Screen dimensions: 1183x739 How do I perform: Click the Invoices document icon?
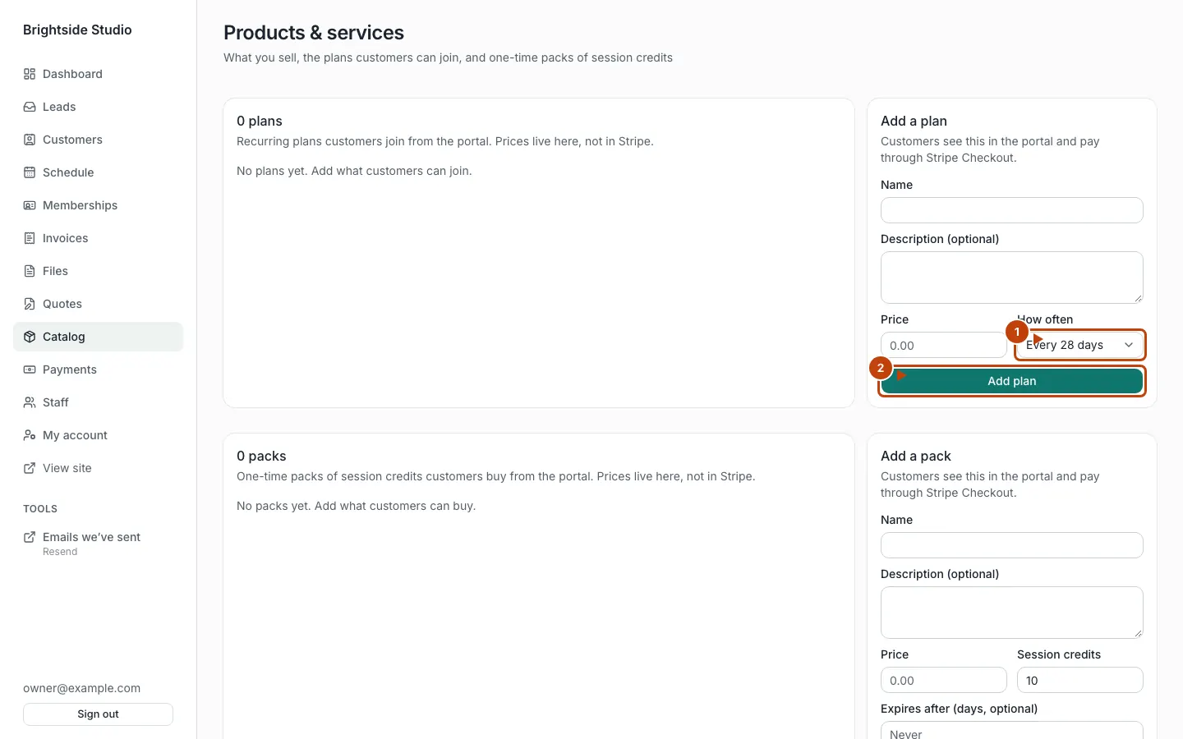pyautogui.click(x=30, y=238)
